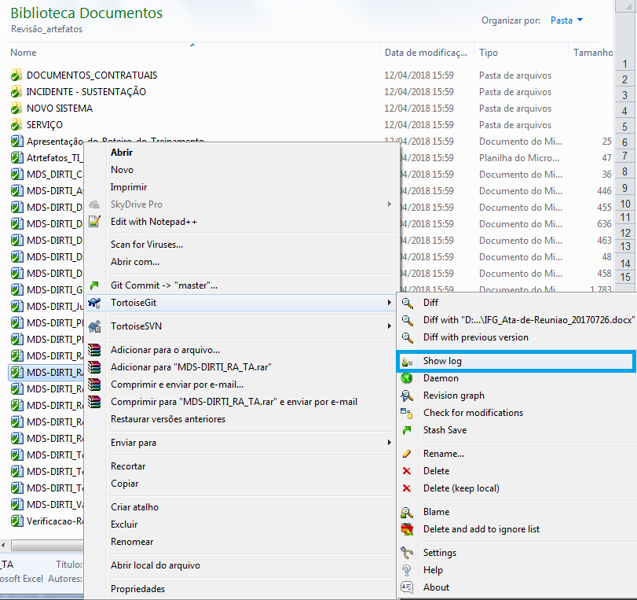Click the Stash Save arrow icon
This screenshot has height=600, width=637.
tap(407, 430)
